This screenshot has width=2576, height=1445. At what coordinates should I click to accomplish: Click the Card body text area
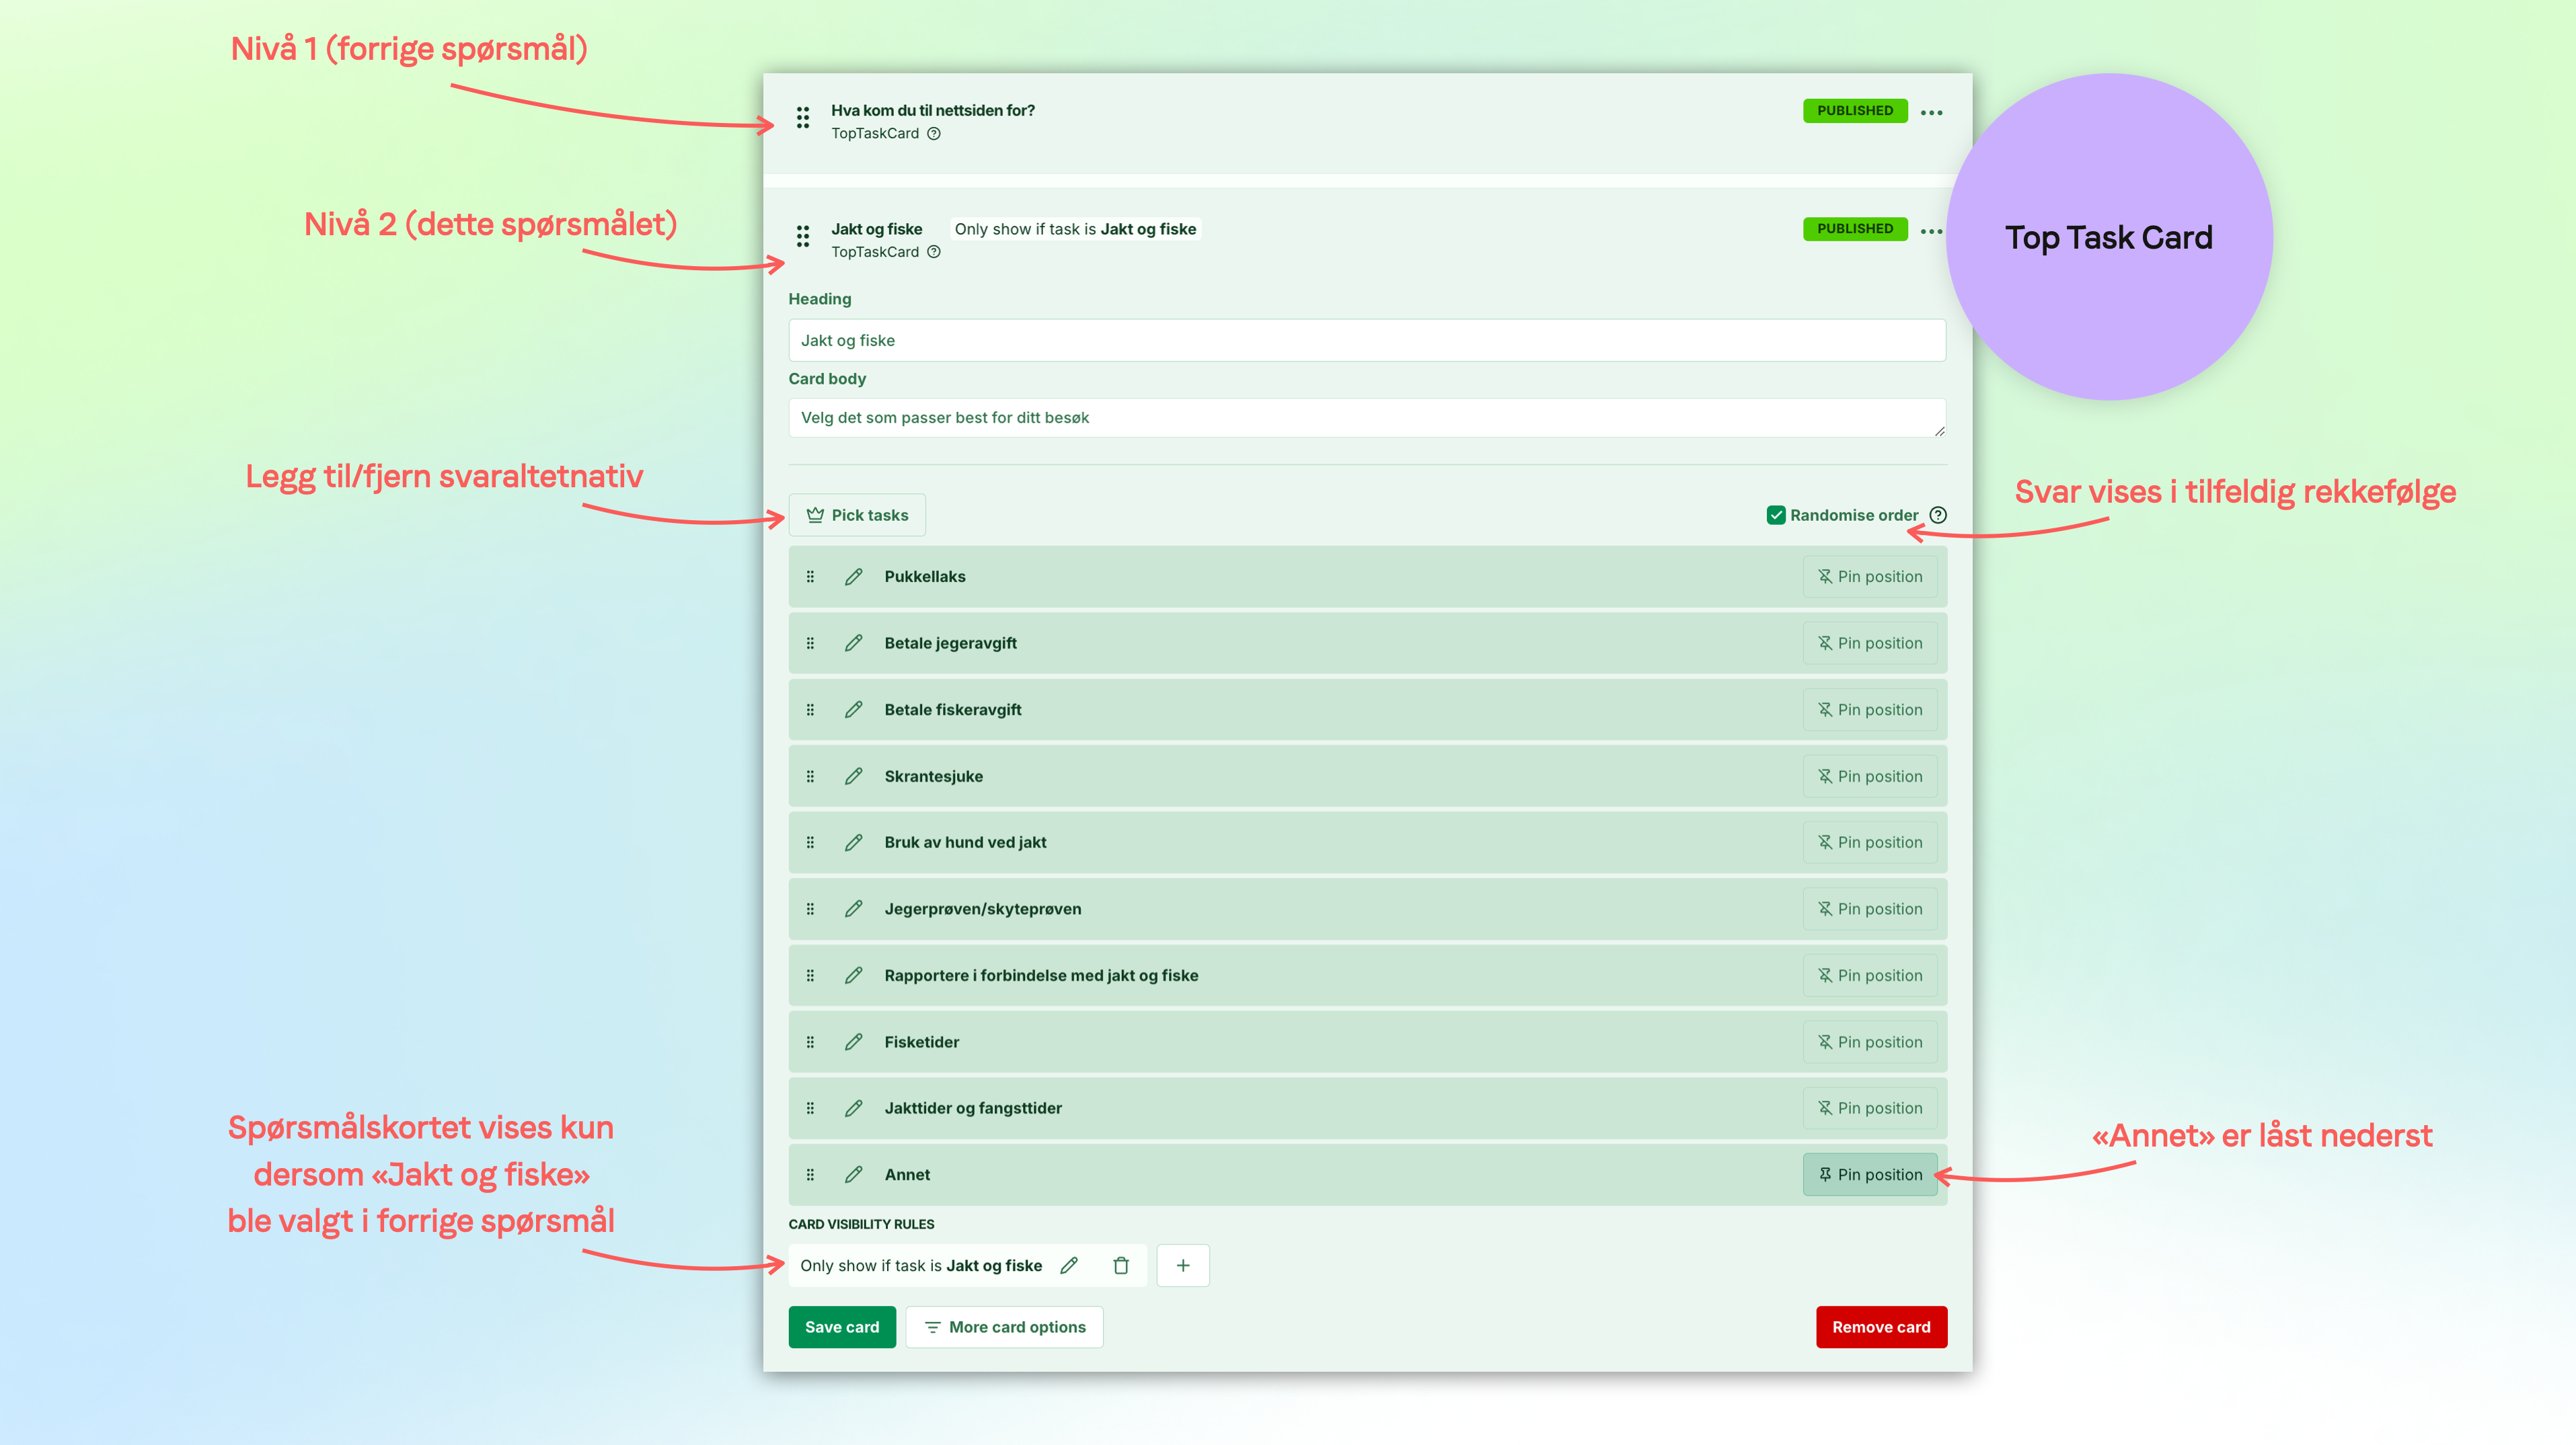point(1367,418)
